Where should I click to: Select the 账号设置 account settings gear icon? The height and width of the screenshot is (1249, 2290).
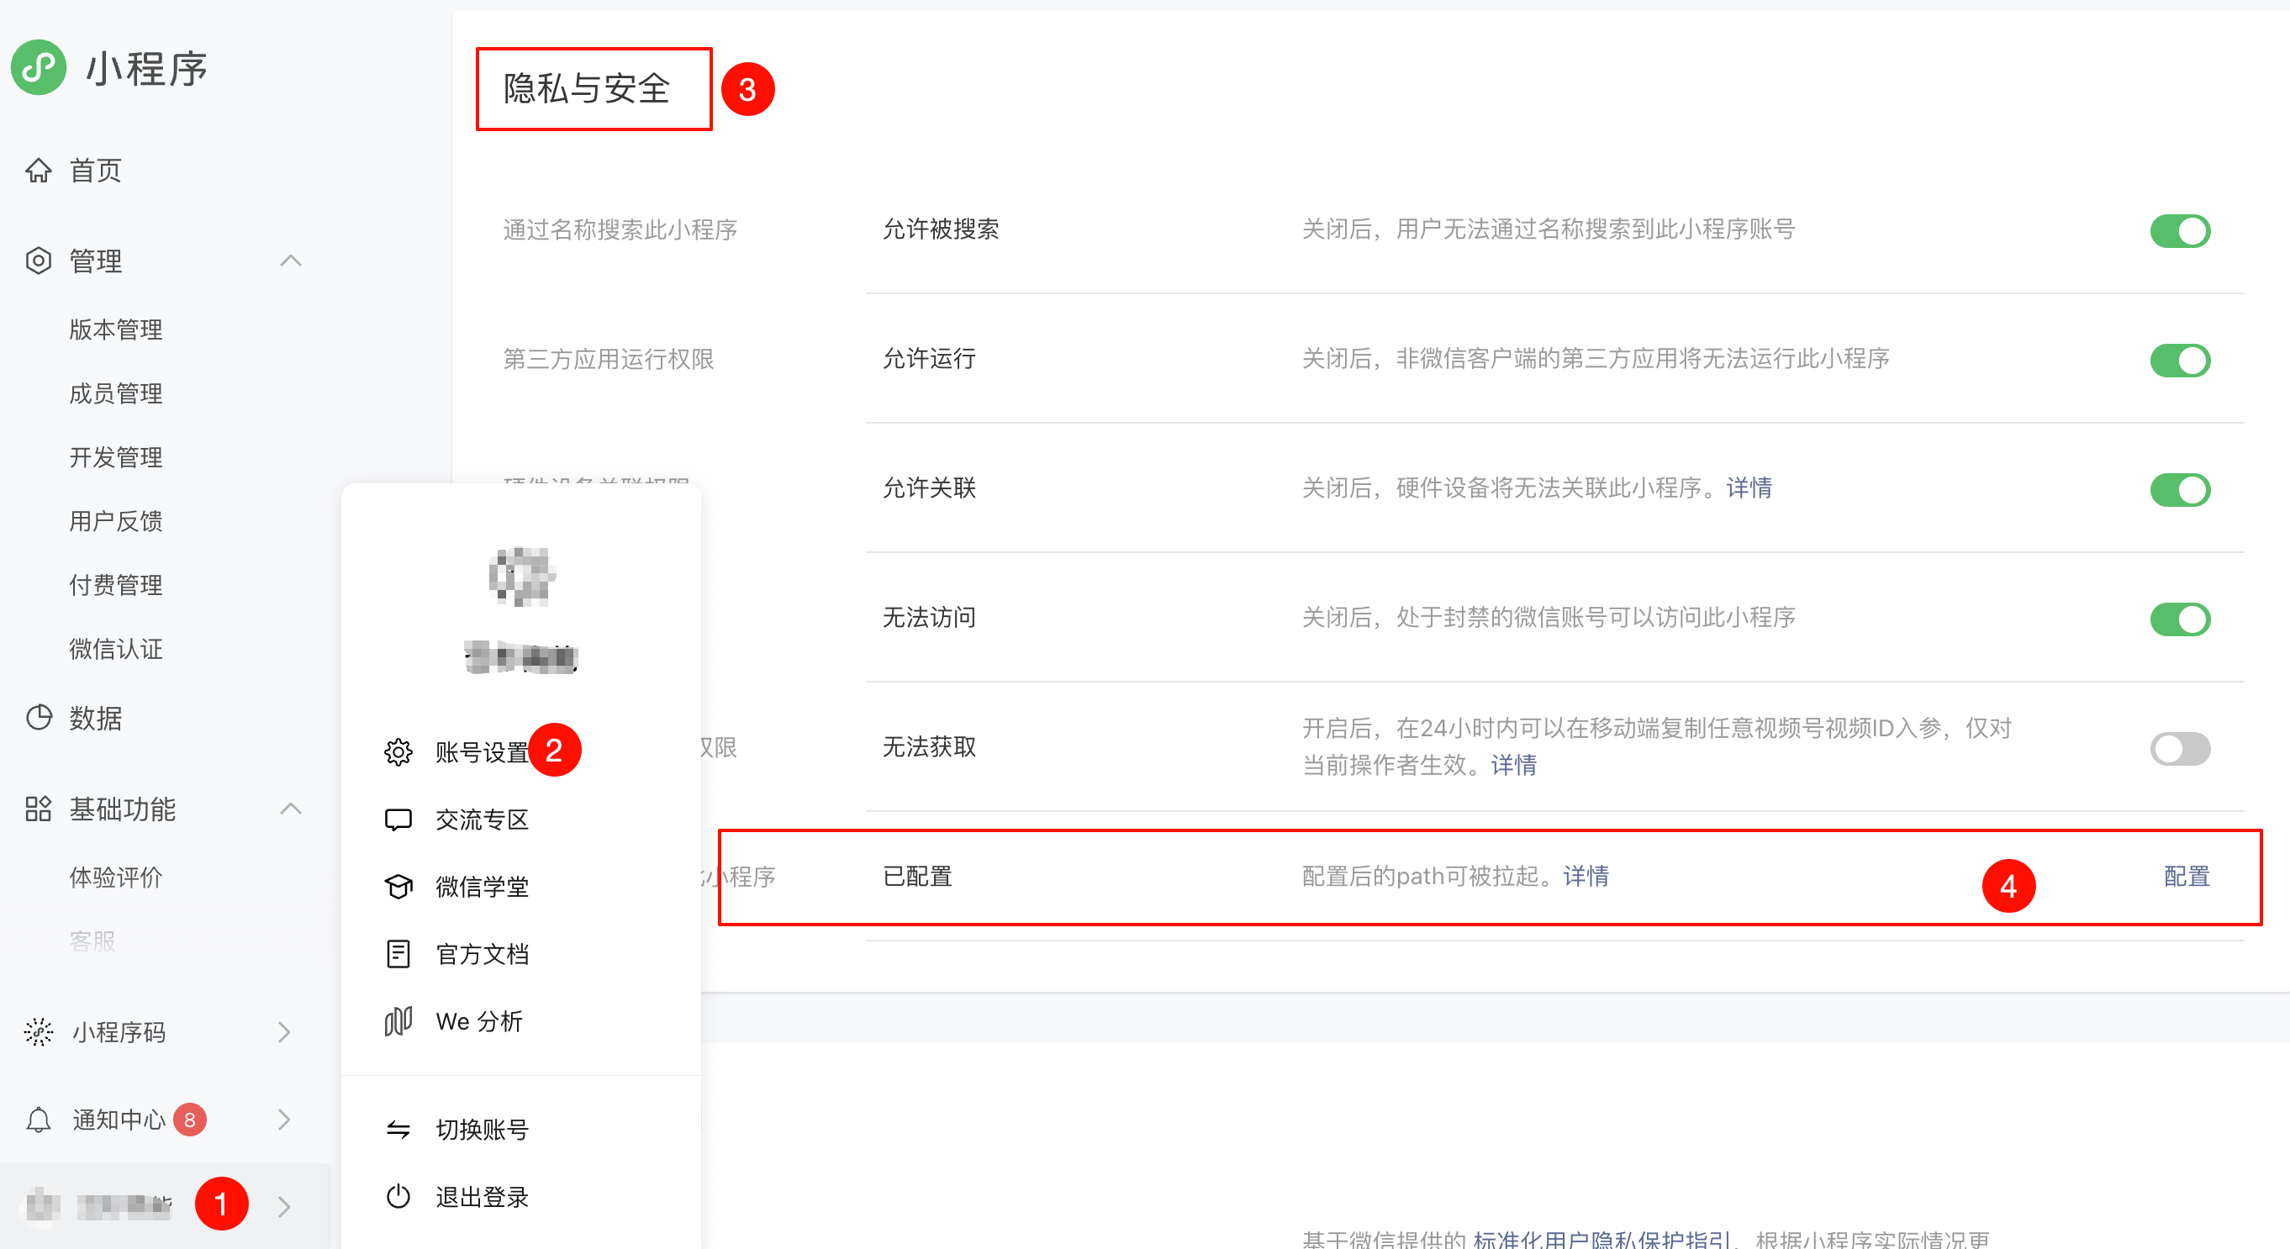tap(398, 751)
